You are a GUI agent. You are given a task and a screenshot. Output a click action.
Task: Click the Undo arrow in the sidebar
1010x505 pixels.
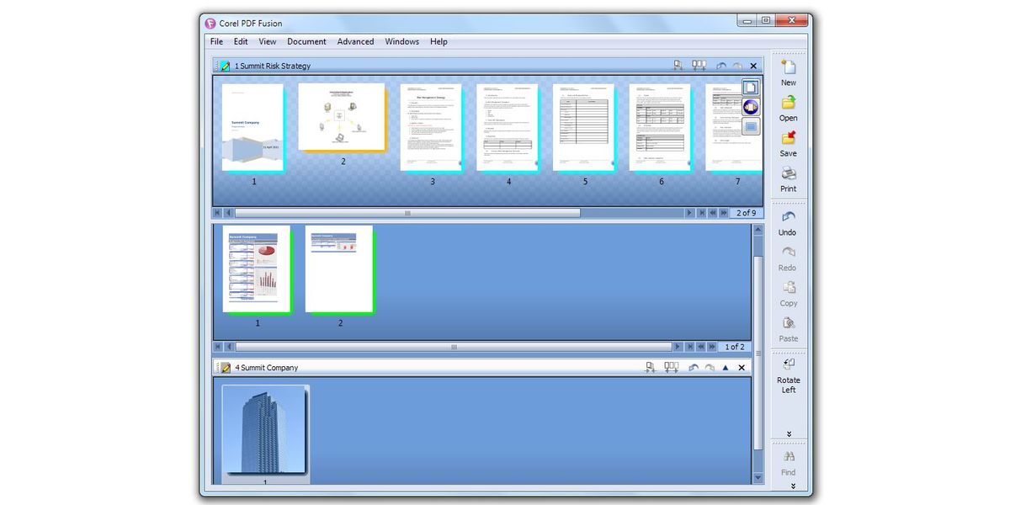(x=788, y=217)
